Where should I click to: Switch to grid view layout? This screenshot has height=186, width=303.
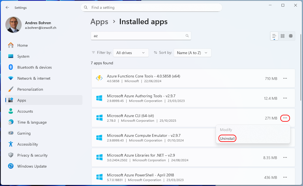pos(282,36)
